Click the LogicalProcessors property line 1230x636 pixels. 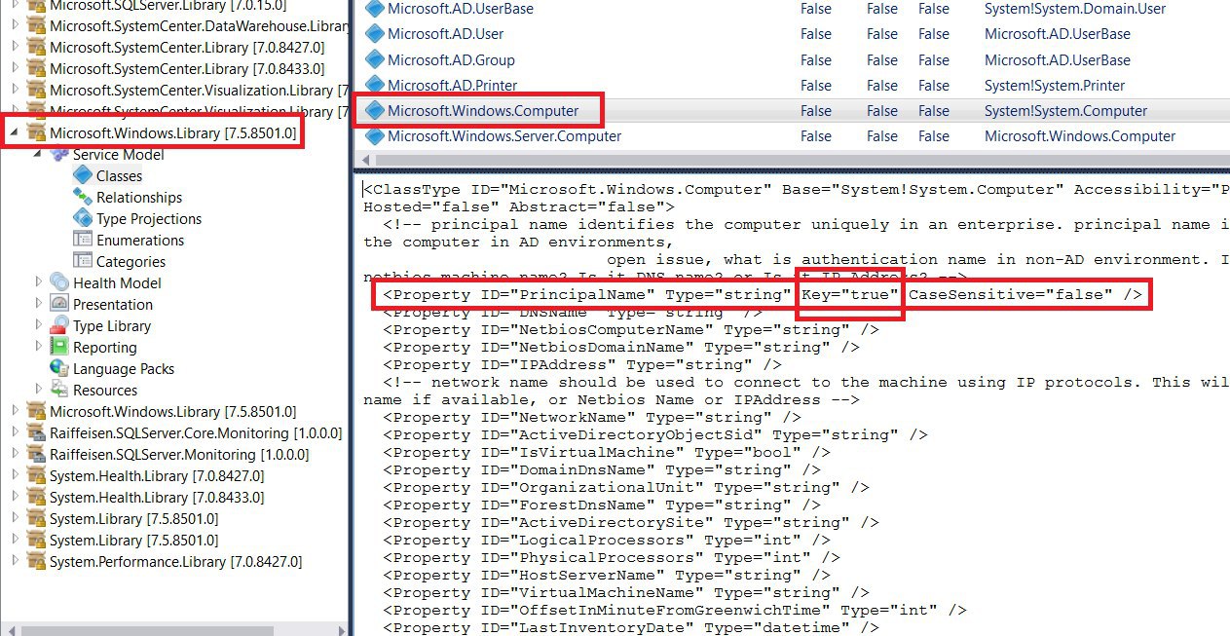click(606, 541)
